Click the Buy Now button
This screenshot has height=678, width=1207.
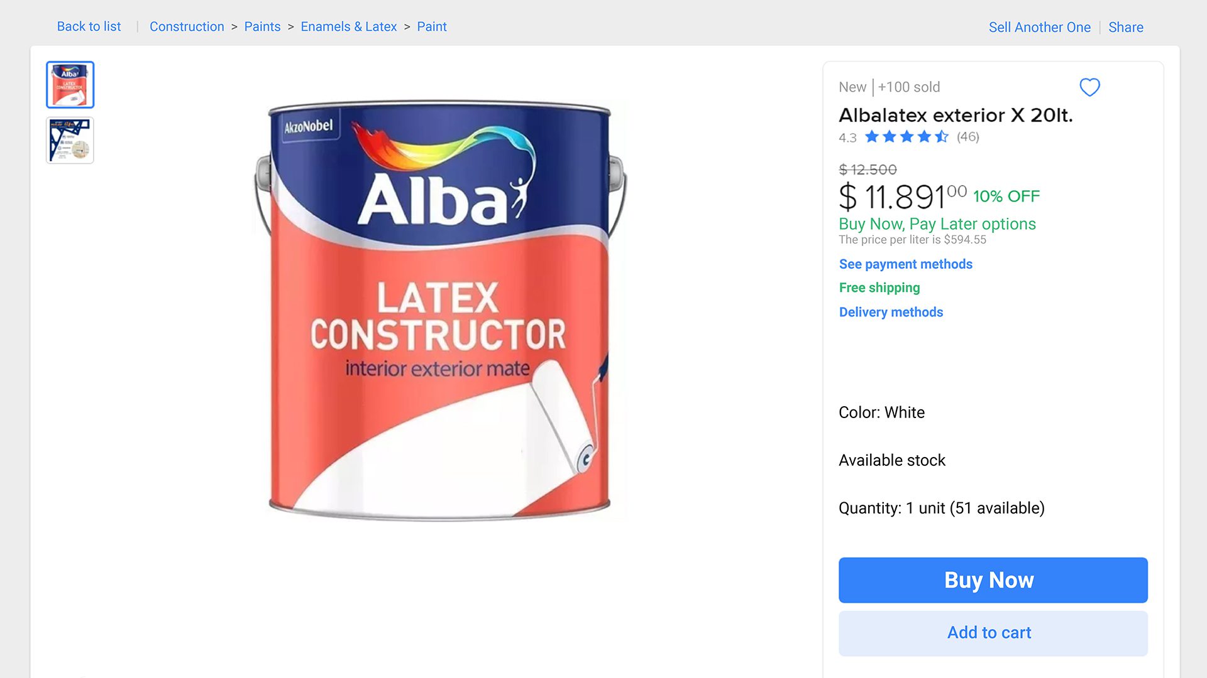[x=993, y=580]
